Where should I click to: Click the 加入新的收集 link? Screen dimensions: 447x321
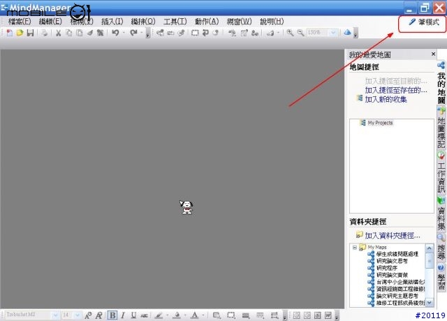pyautogui.click(x=386, y=99)
